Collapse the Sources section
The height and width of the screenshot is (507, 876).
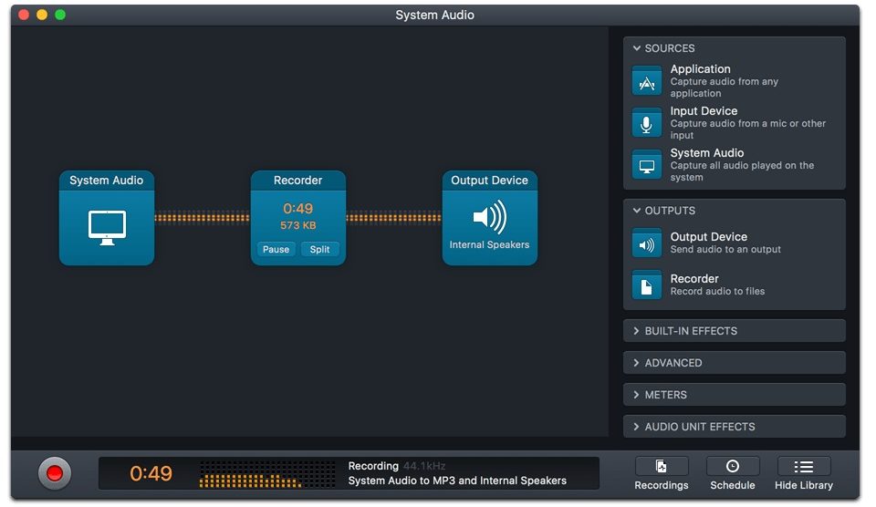pyautogui.click(x=637, y=48)
